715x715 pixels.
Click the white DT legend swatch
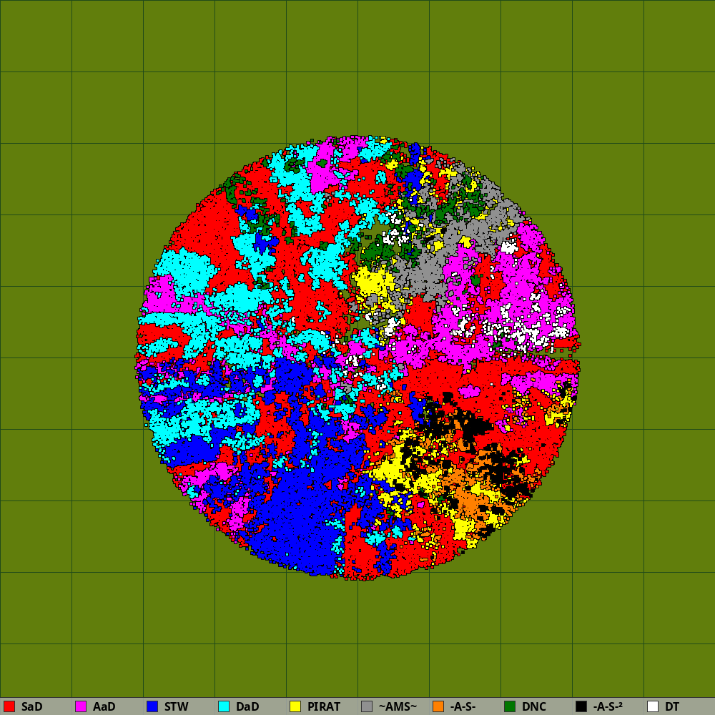653,706
